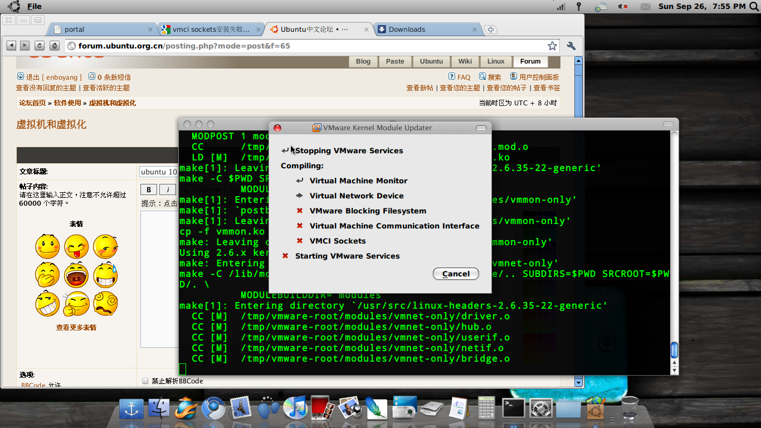Click the italic i formatting button
Image resolution: width=761 pixels, height=428 pixels.
[x=168, y=189]
